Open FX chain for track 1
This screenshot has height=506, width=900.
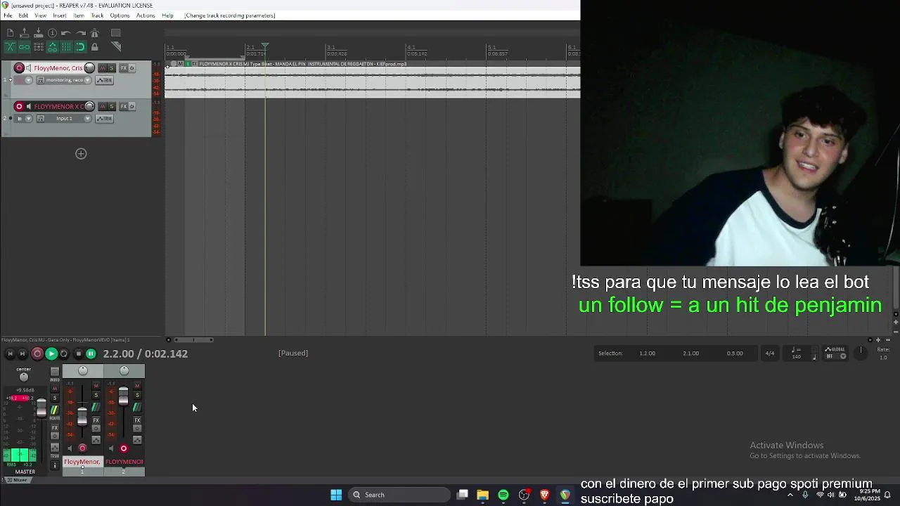click(x=124, y=68)
